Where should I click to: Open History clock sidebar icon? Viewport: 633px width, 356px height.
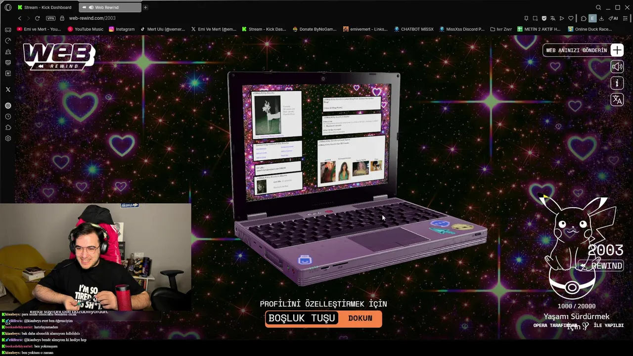(x=8, y=117)
